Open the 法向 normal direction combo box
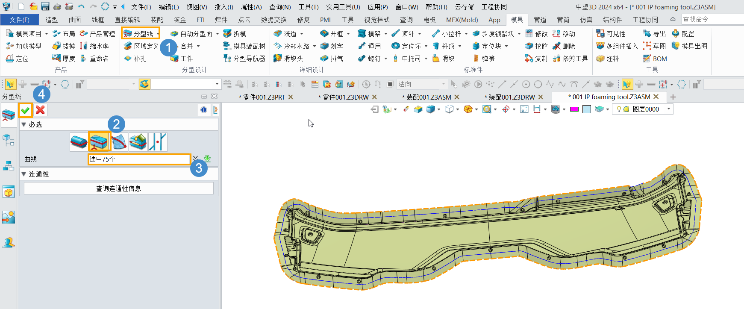 [x=422, y=84]
